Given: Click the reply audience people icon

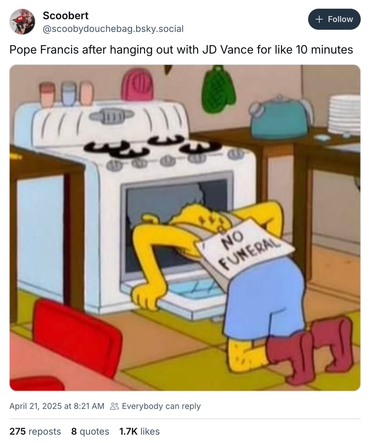Looking at the screenshot, I should click(x=114, y=406).
